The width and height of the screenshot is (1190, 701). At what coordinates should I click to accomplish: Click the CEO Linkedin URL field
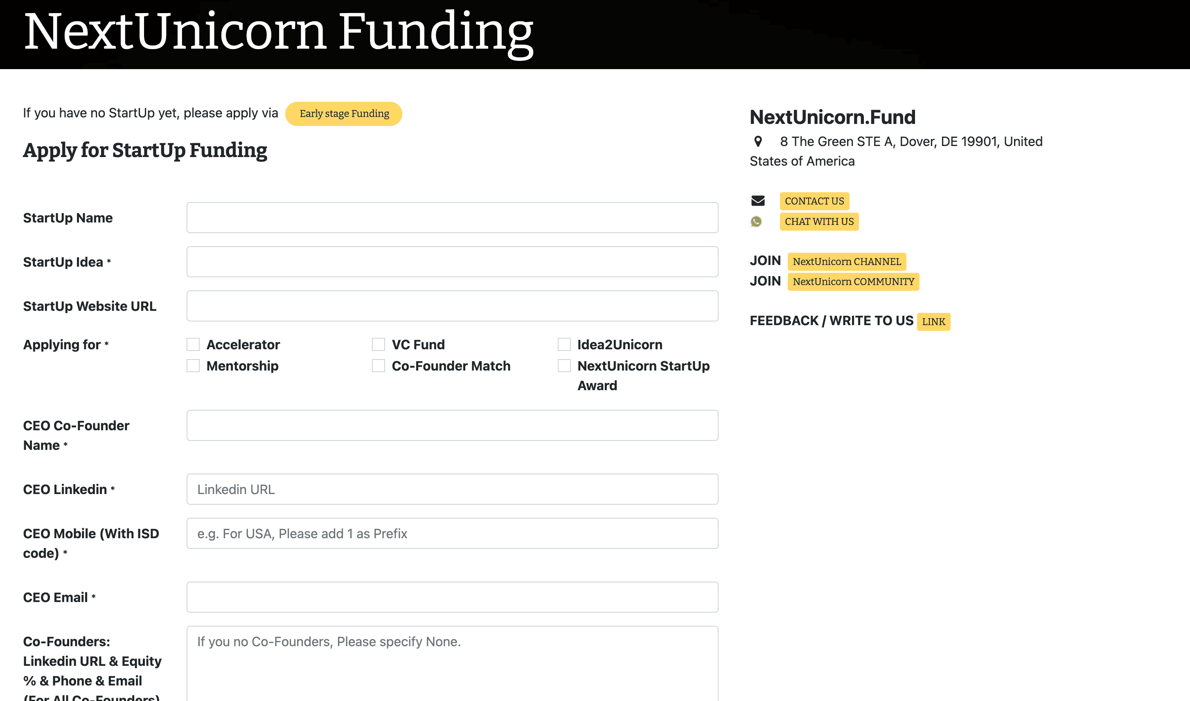point(452,490)
